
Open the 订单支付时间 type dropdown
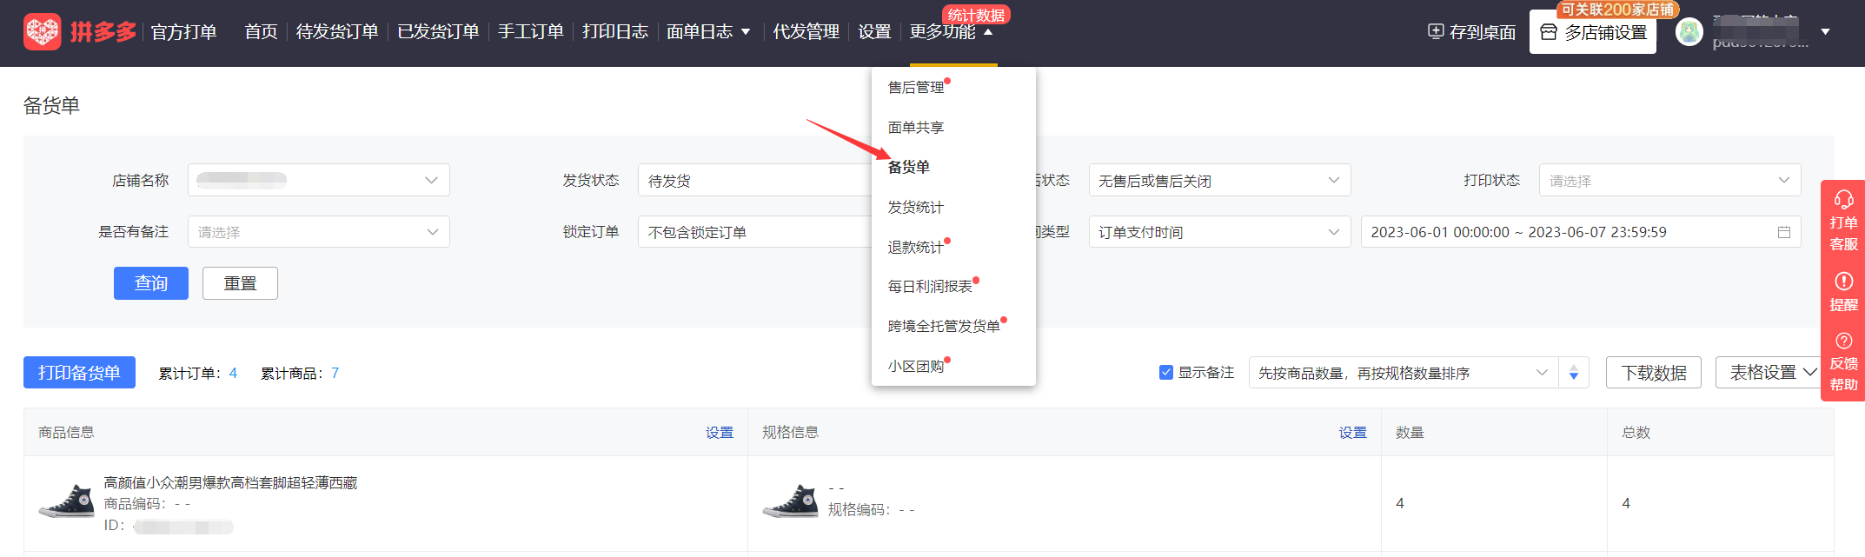[1219, 232]
